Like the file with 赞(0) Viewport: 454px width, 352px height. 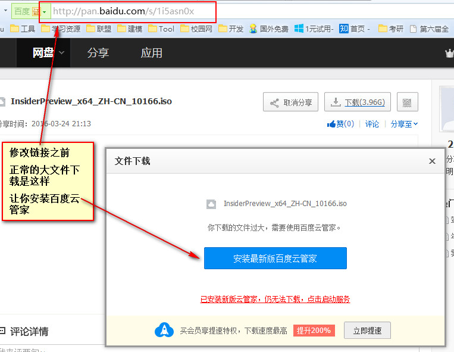pyautogui.click(x=340, y=124)
